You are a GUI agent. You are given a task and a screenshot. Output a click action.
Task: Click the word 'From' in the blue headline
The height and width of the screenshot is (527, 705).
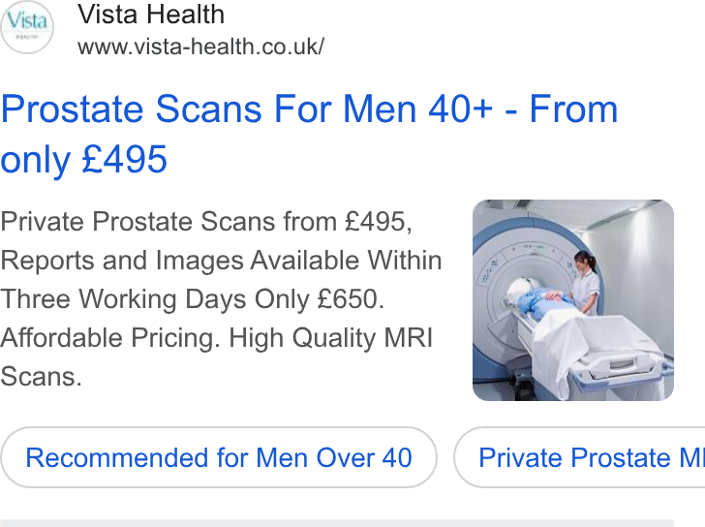click(x=573, y=108)
